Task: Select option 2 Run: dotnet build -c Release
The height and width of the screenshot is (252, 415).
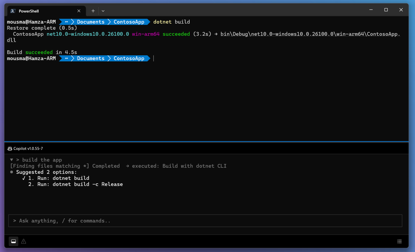Action: pos(75,184)
